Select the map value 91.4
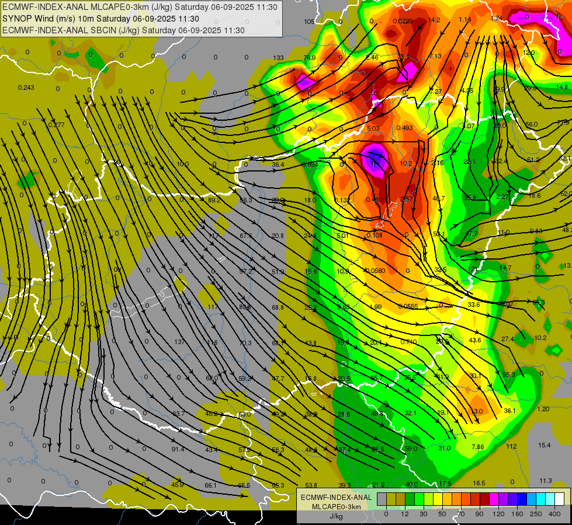The height and width of the screenshot is (525, 572). [178, 450]
